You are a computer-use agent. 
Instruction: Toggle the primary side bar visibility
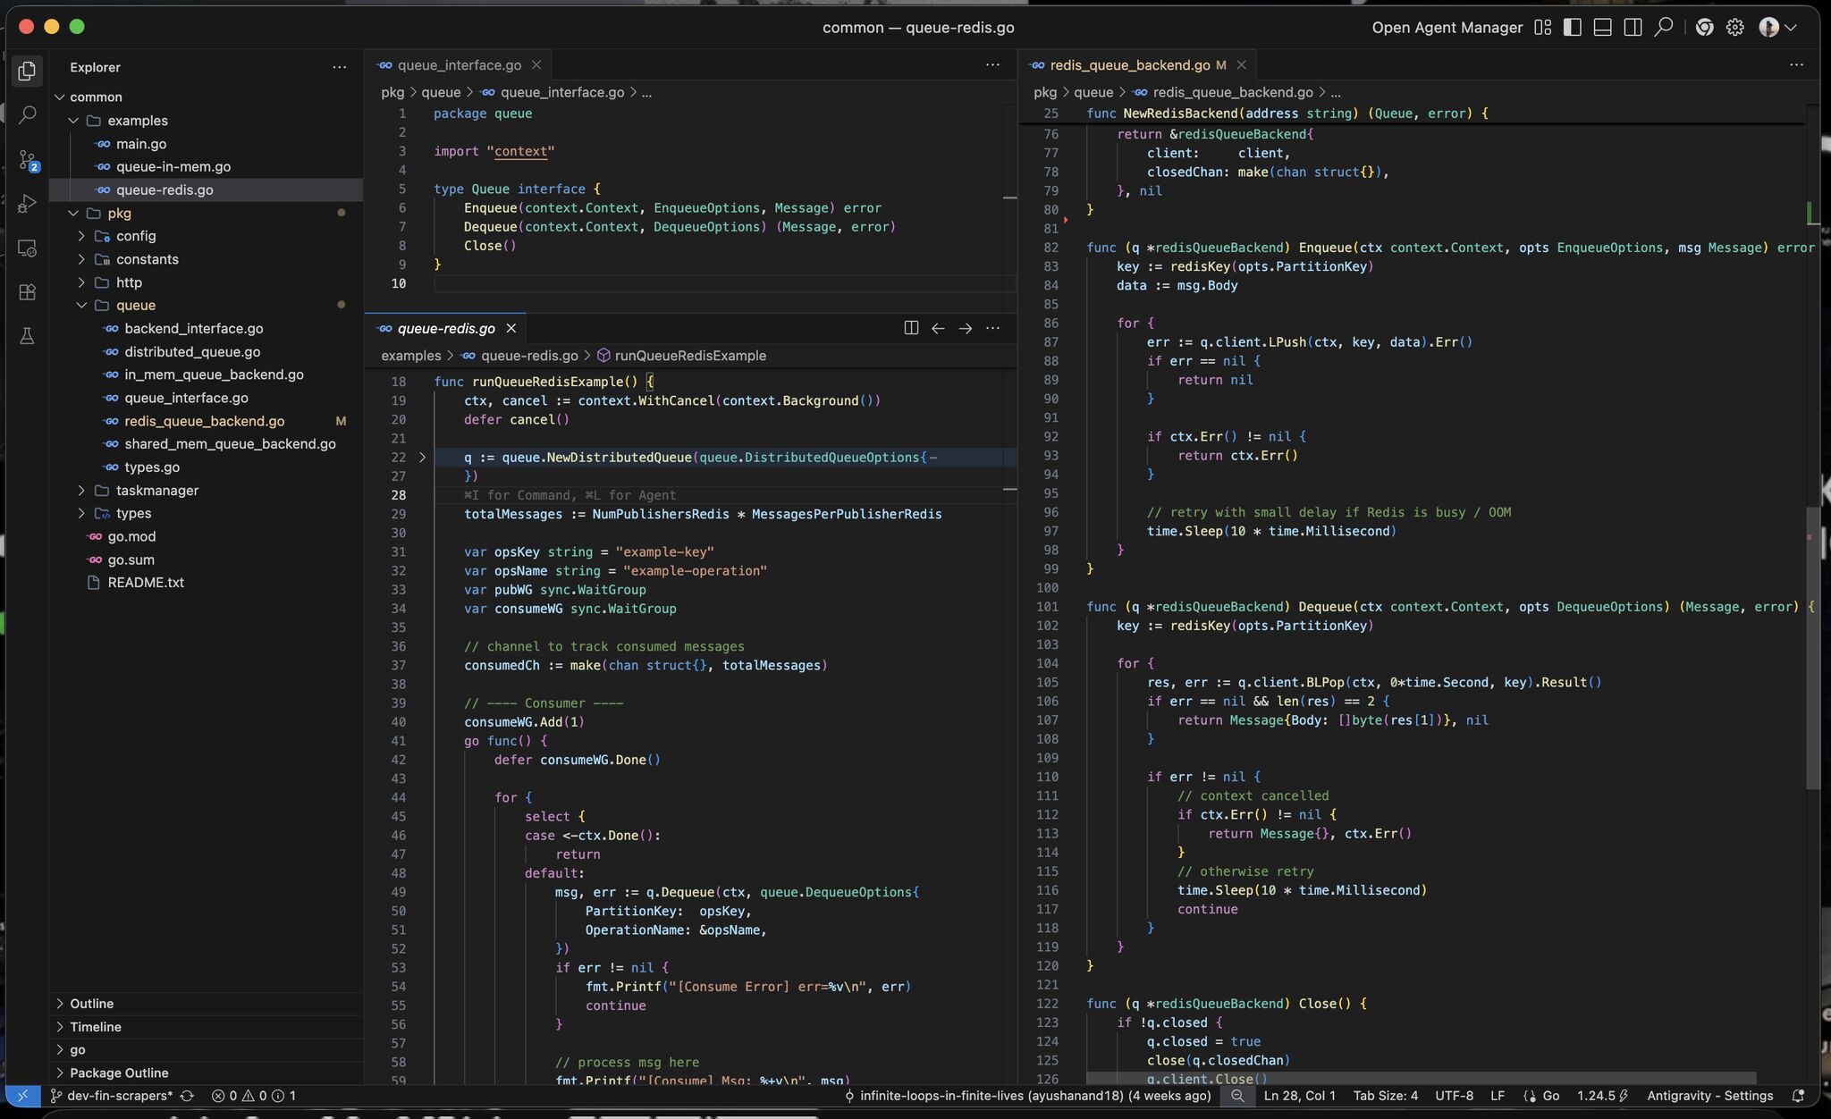coord(1573,28)
